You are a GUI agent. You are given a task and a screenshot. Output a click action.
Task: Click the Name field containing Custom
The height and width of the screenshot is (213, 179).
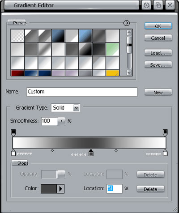(82, 92)
